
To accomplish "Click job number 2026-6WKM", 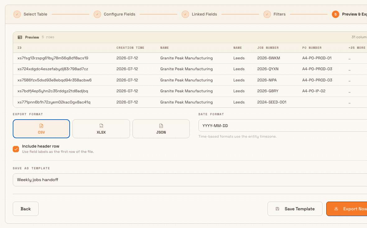I will pos(268,58).
